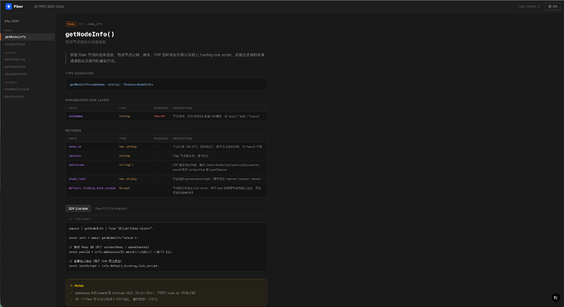Click the orange Node badge above the title
Viewport: 564px width, 307px height.
coord(71,24)
